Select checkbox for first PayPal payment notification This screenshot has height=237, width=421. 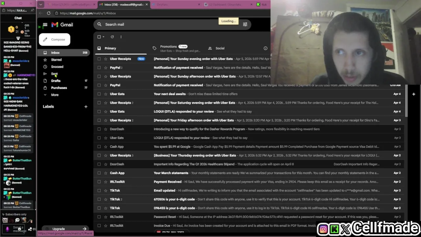[99, 67]
